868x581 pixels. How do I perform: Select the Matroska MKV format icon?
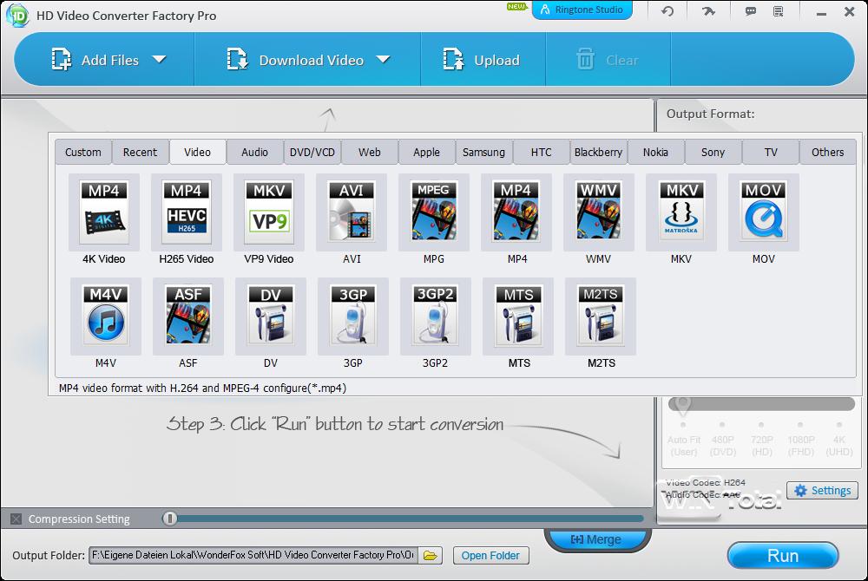[x=681, y=211]
